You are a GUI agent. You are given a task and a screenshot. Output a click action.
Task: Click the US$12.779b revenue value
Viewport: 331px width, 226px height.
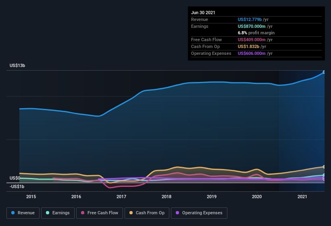[x=250, y=19]
